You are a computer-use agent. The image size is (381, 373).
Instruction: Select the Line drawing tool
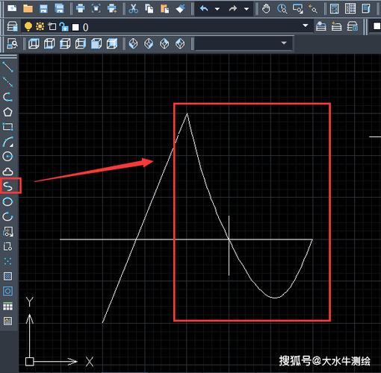7,66
